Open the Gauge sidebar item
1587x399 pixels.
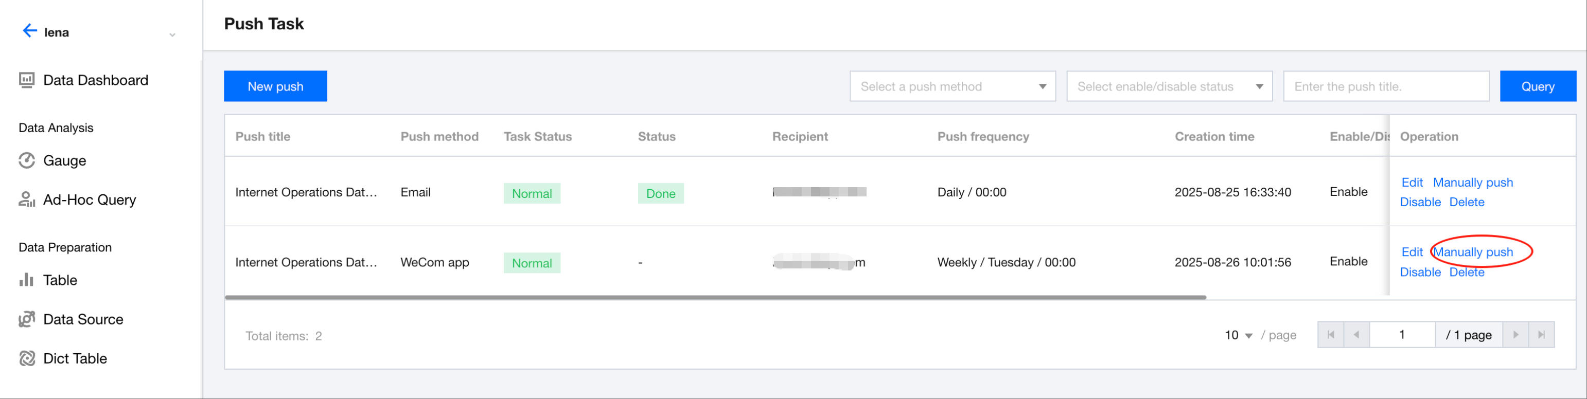pyautogui.click(x=64, y=161)
